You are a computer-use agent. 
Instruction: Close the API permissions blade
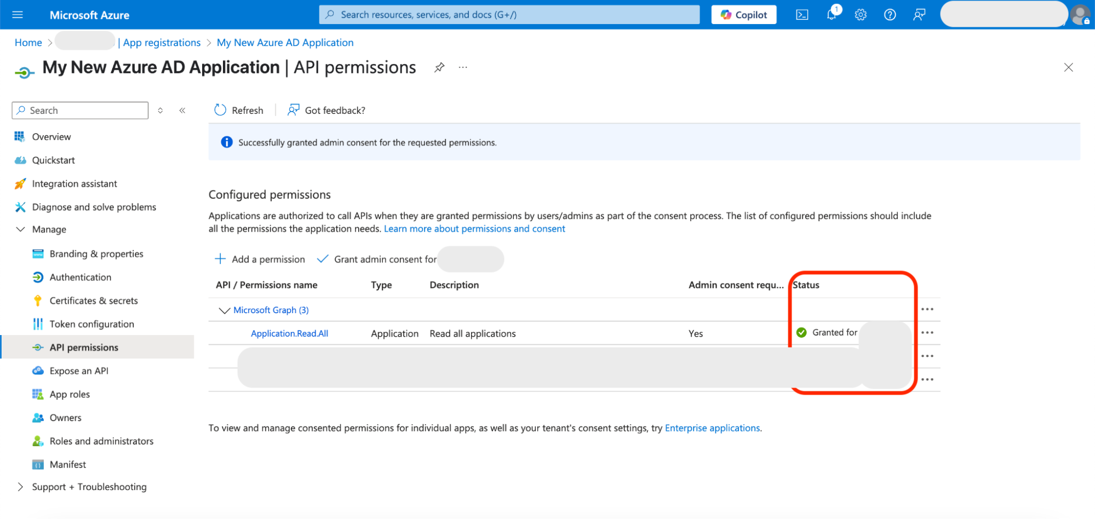click(x=1068, y=67)
